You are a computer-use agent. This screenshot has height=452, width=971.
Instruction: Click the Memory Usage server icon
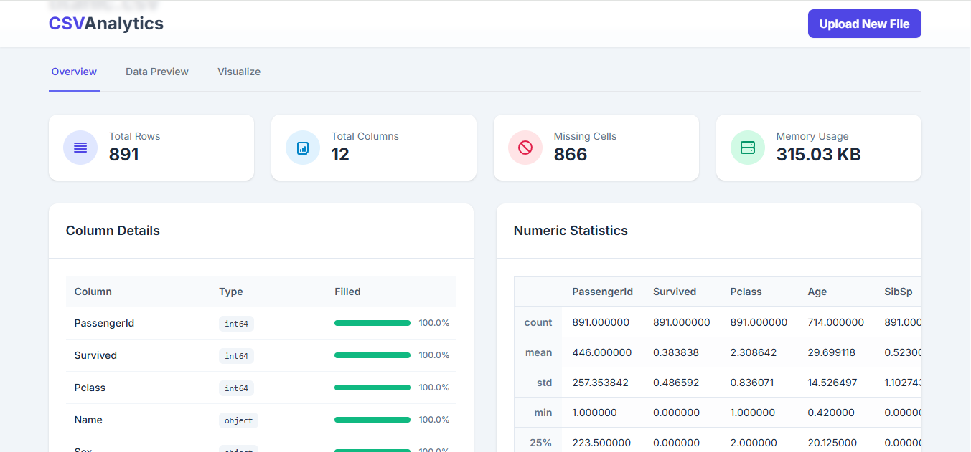pyautogui.click(x=748, y=148)
